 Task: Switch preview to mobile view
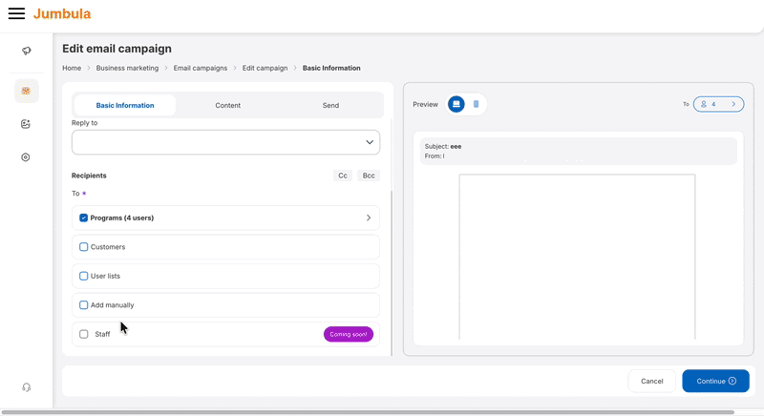click(x=477, y=104)
